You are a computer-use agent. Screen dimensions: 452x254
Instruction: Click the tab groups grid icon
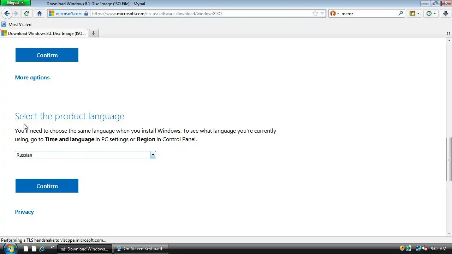click(448, 33)
